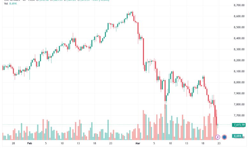The height and width of the screenshot is (150, 249).
Task: Click the green 8.69K volume axis label
Action: click(237, 136)
